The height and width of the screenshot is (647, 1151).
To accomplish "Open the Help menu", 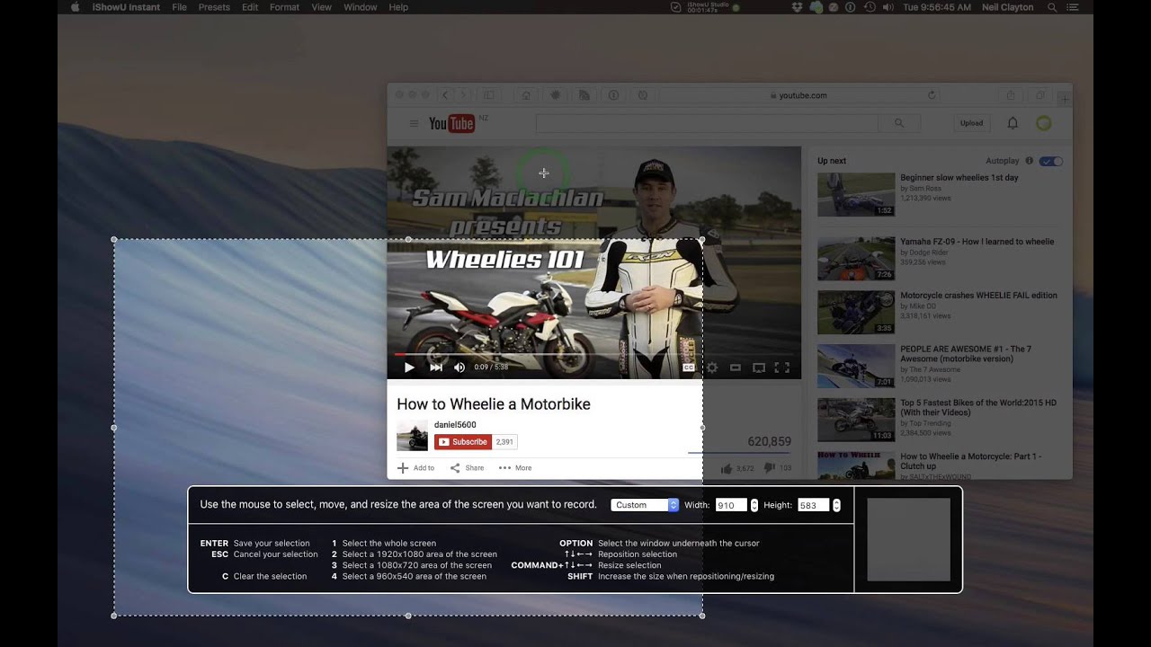I will point(398,7).
